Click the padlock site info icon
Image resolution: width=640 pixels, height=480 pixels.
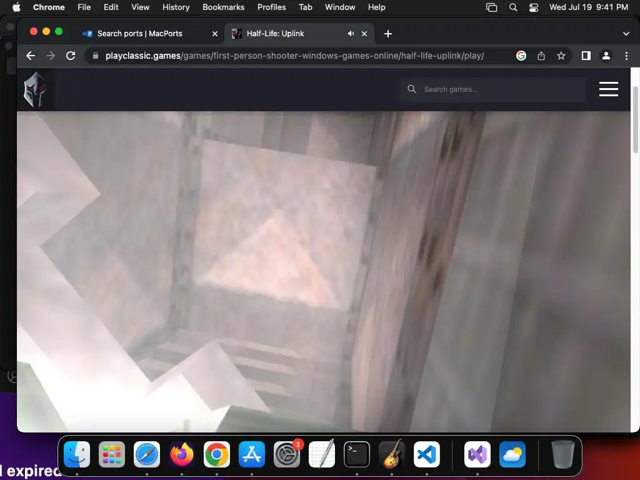coord(96,56)
